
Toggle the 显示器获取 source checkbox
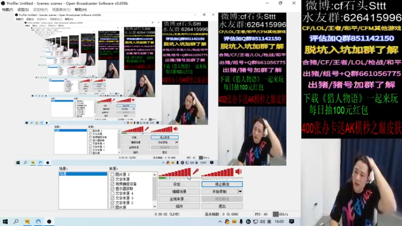click(x=112, y=189)
